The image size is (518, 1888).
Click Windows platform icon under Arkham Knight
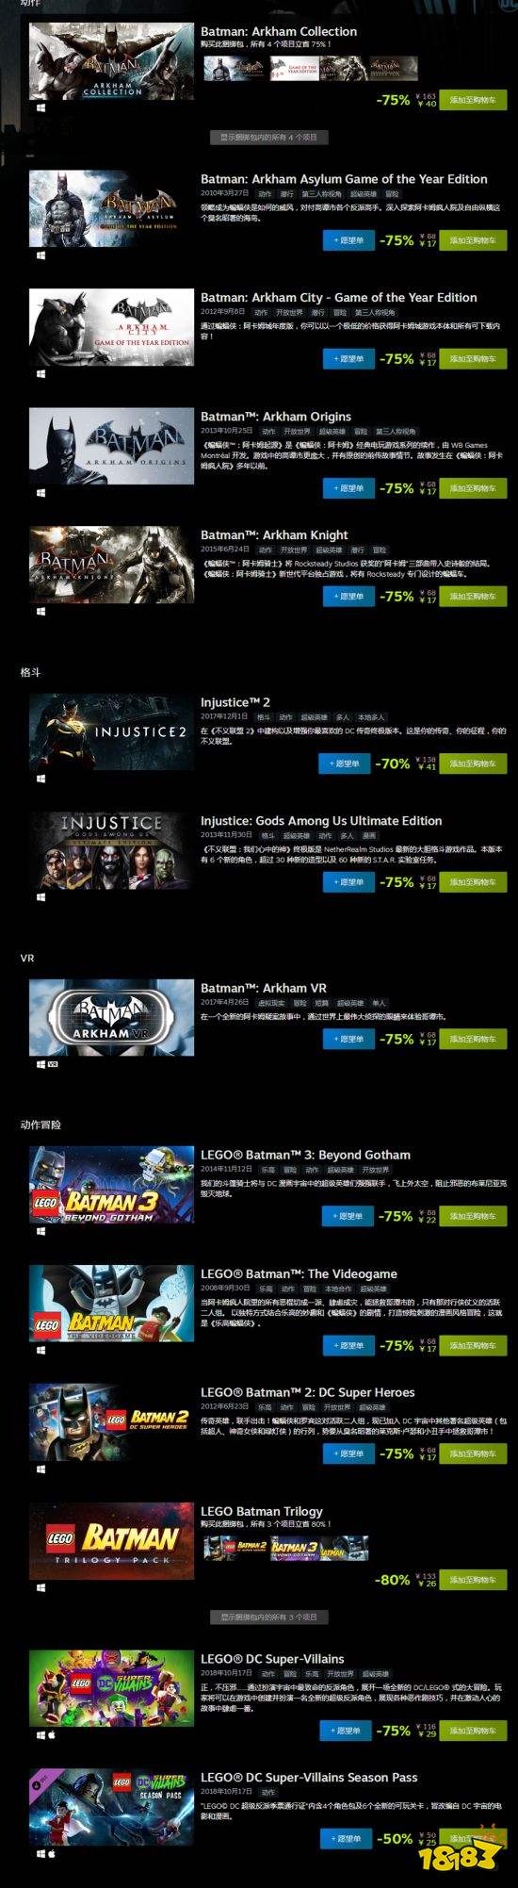click(40, 612)
